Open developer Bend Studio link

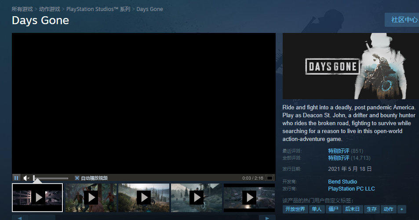point(342,181)
